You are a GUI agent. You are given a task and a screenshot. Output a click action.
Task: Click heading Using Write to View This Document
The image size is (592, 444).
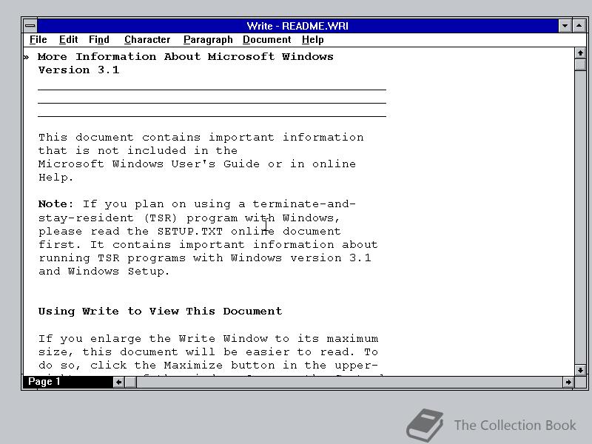click(160, 311)
